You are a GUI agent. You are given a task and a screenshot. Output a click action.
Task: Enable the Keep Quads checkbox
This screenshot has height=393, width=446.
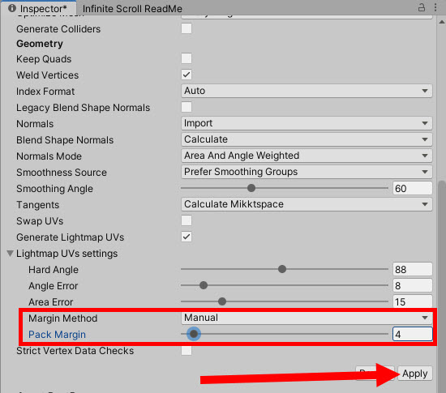coord(187,58)
